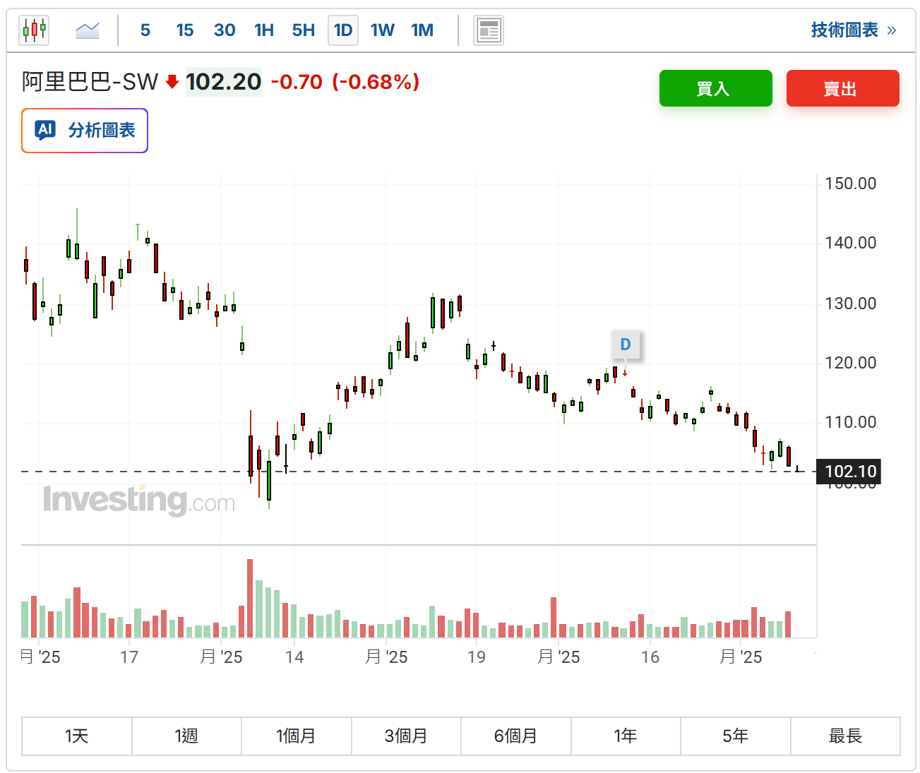Choose the 1個月 time range
The height and width of the screenshot is (773, 920).
point(297,736)
